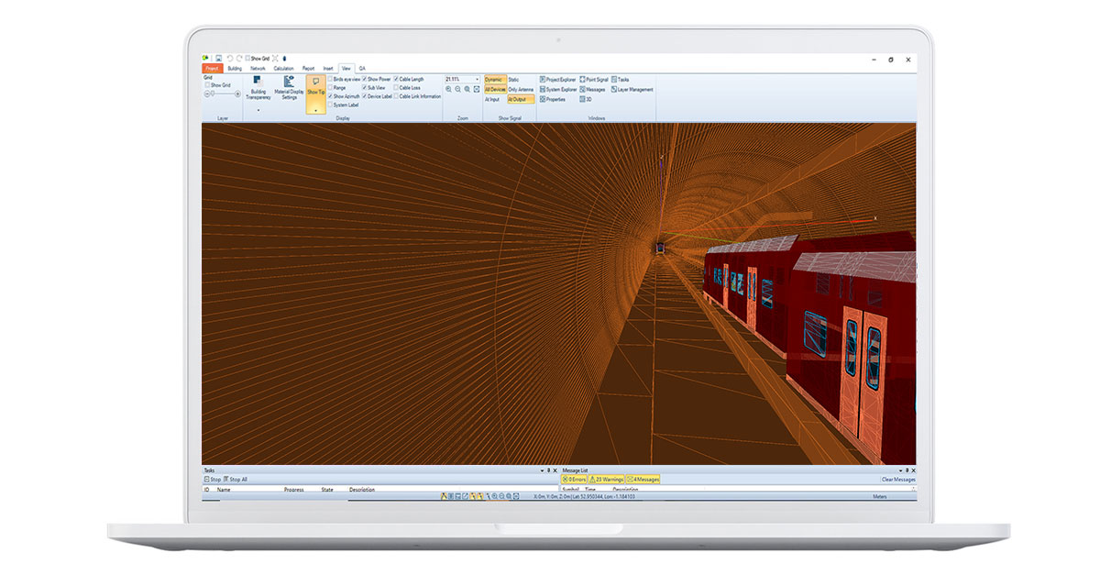The image size is (1100, 575).
Task: Open the Tasks window
Action: 621,79
